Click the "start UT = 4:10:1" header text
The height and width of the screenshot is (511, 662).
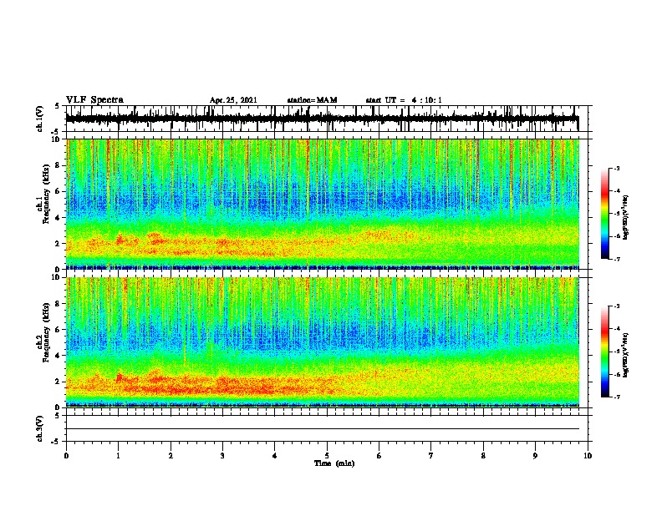click(x=404, y=100)
